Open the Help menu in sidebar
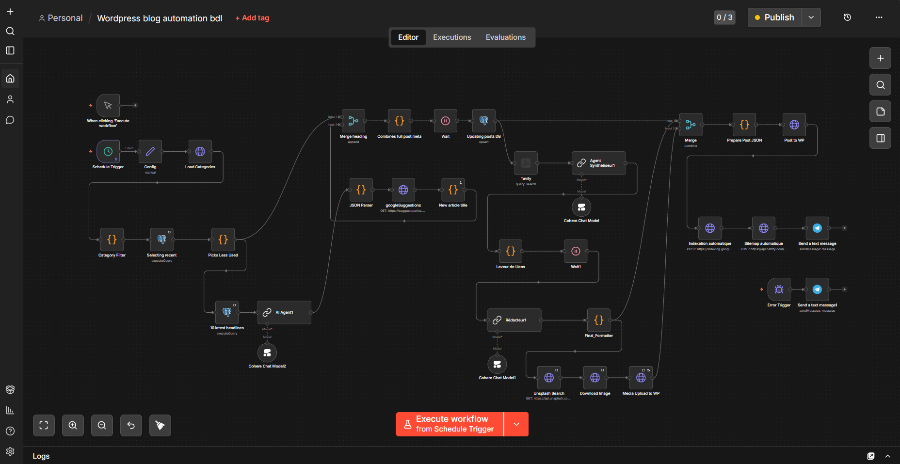 10,431
